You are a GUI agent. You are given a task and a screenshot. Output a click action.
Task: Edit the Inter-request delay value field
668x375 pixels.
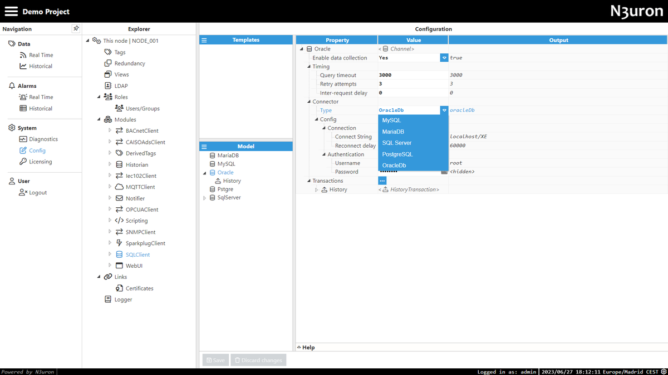pos(413,93)
